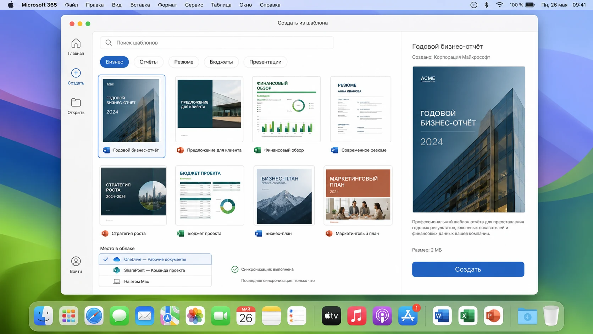Focus the Поиск шаблонов search field
593x334 pixels.
point(217,43)
